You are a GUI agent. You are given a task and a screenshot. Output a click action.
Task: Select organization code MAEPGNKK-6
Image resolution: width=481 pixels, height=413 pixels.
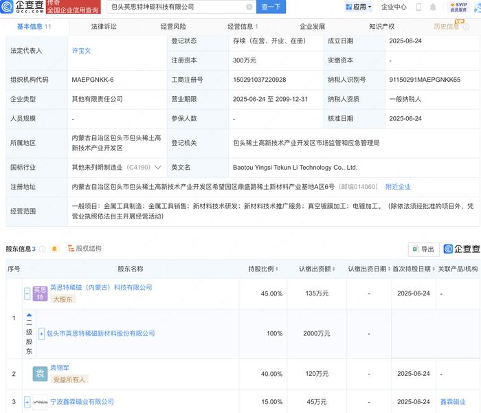[93, 80]
